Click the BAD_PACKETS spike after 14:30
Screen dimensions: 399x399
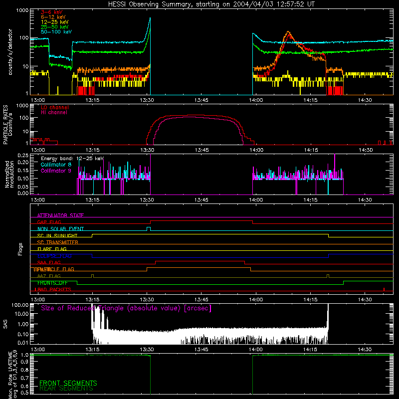384,289
